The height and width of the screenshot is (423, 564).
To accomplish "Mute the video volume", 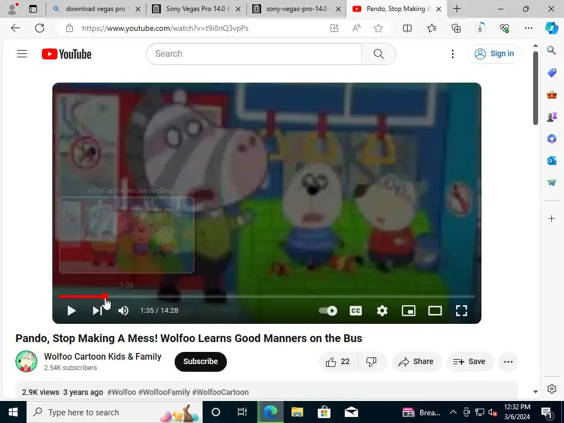I will [x=123, y=311].
